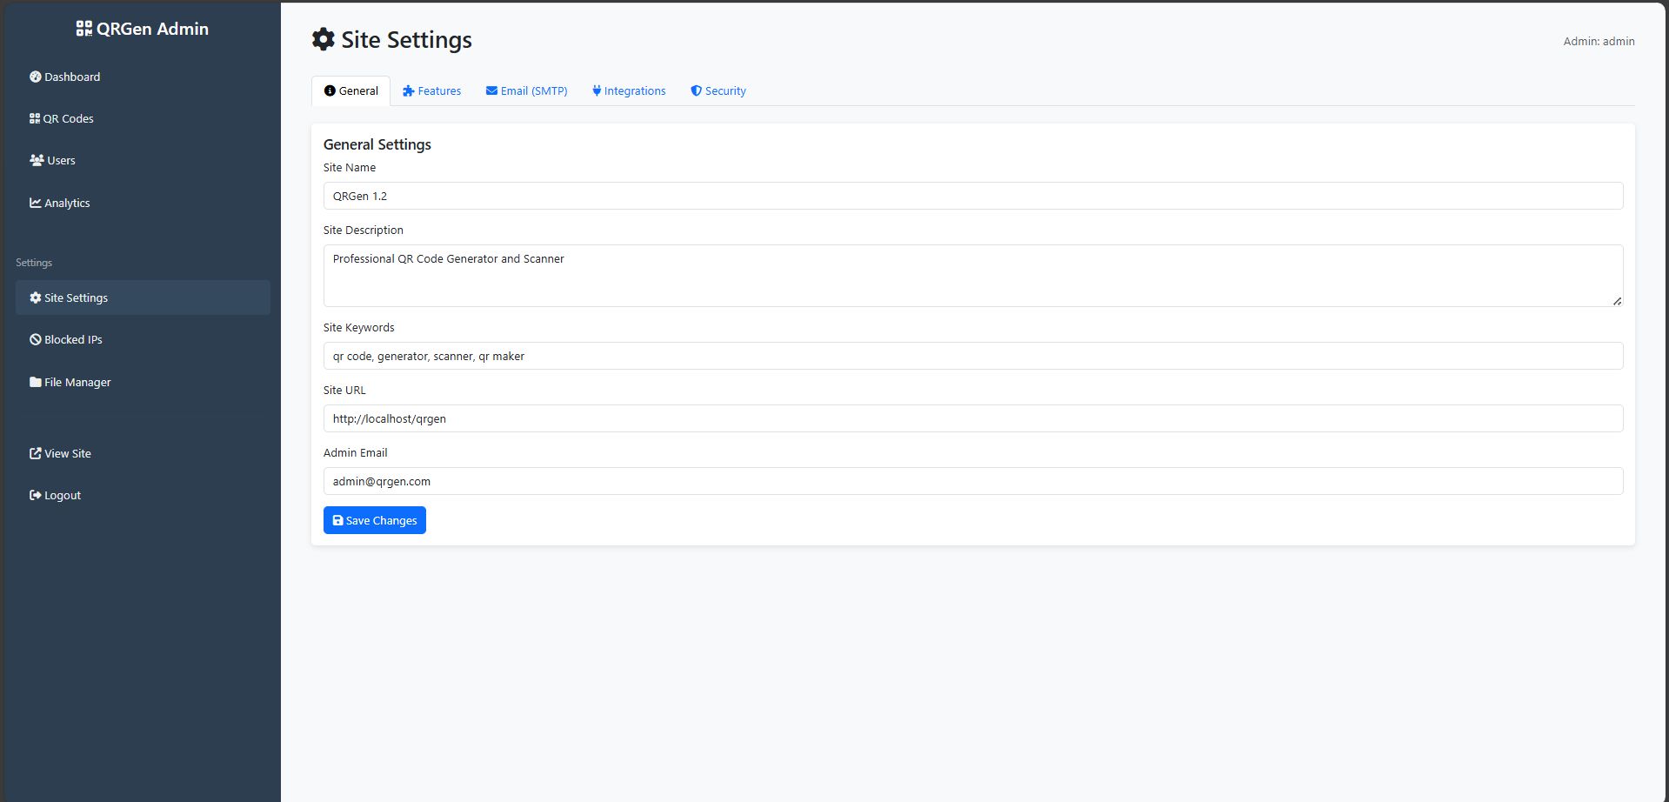Click the Dashboard gauge icon in sidebar
Viewport: 1669px width, 802px height.
click(x=36, y=77)
